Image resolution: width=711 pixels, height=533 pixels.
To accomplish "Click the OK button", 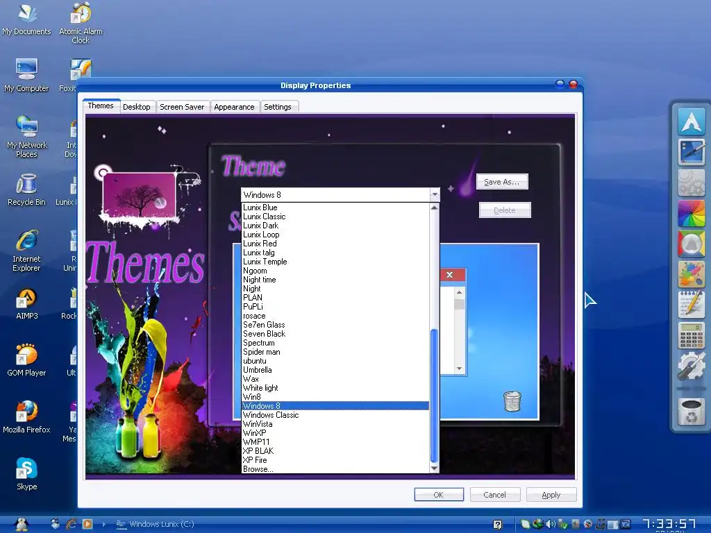I will tap(439, 494).
